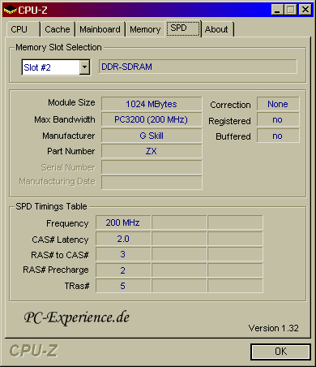Click the Registered value field
The image size is (316, 367).
click(278, 119)
